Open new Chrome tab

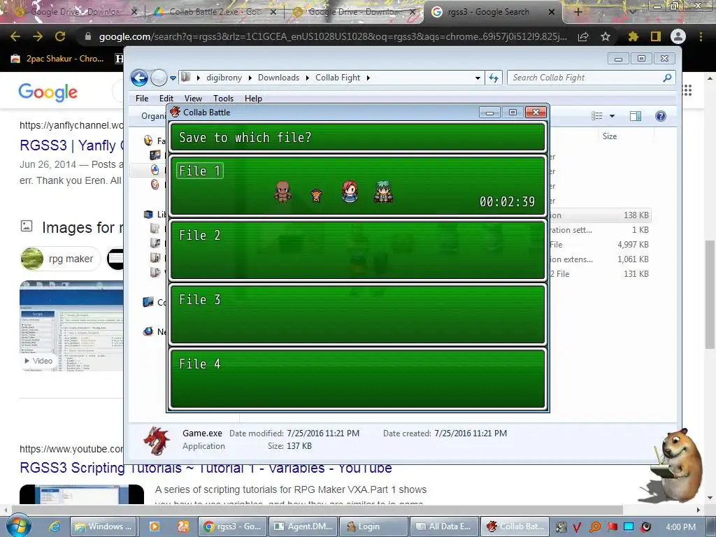coord(578,12)
